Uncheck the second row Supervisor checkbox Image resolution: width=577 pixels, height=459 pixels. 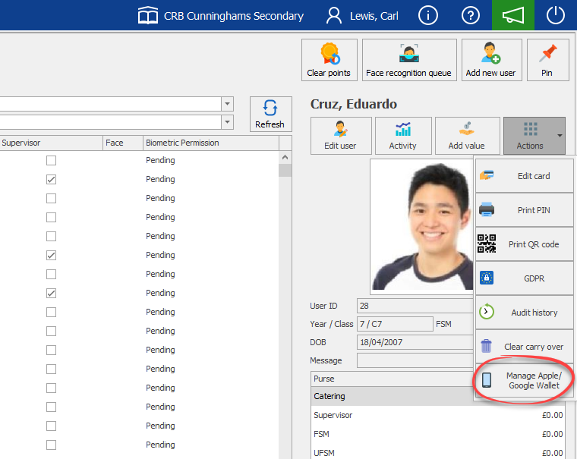pos(51,180)
